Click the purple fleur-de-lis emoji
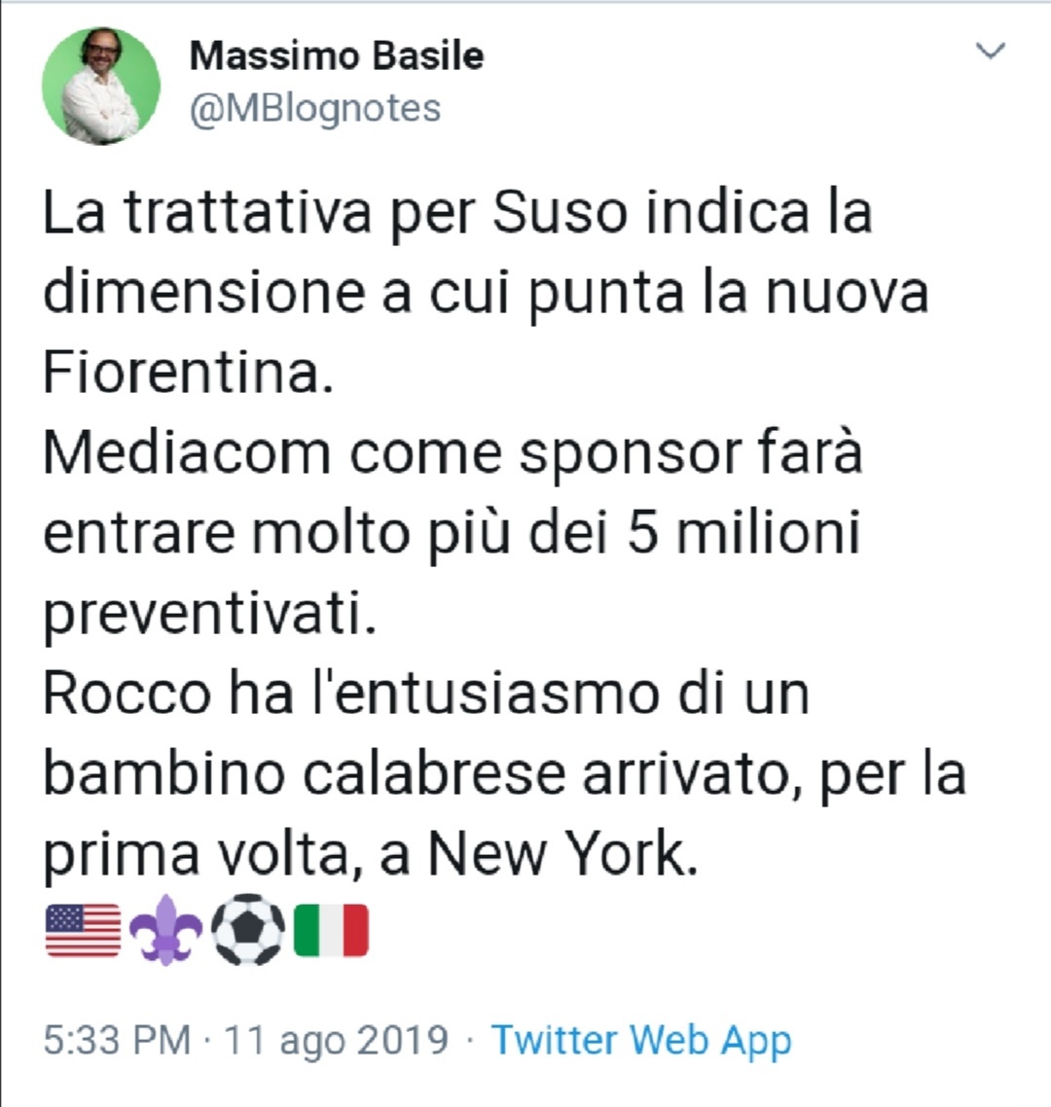Image resolution: width=1051 pixels, height=1107 pixels. (x=166, y=930)
